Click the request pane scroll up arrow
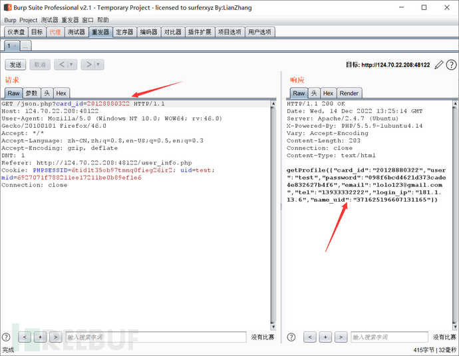Screen dimensions: 459x356 point(273,103)
